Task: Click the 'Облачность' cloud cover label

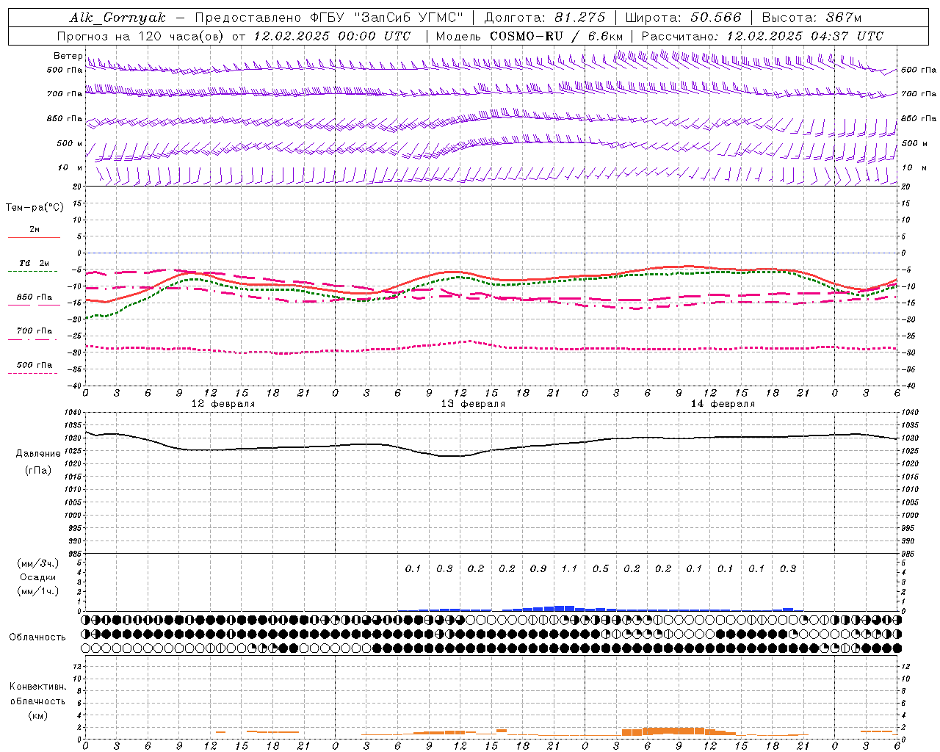Action: point(37,637)
